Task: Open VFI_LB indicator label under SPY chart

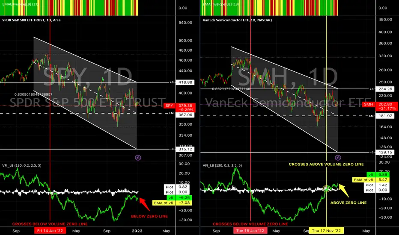Action: 22,165
